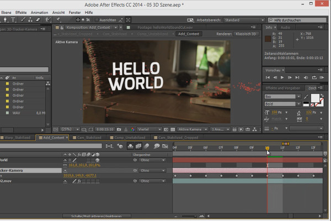Click the always preview this view icon
The image size is (331, 221).
pos(56,129)
